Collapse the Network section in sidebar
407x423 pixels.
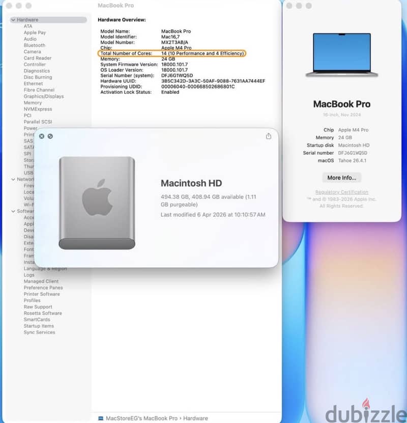click(x=13, y=179)
